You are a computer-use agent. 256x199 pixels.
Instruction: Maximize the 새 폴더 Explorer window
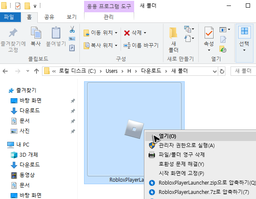tap(248, 6)
